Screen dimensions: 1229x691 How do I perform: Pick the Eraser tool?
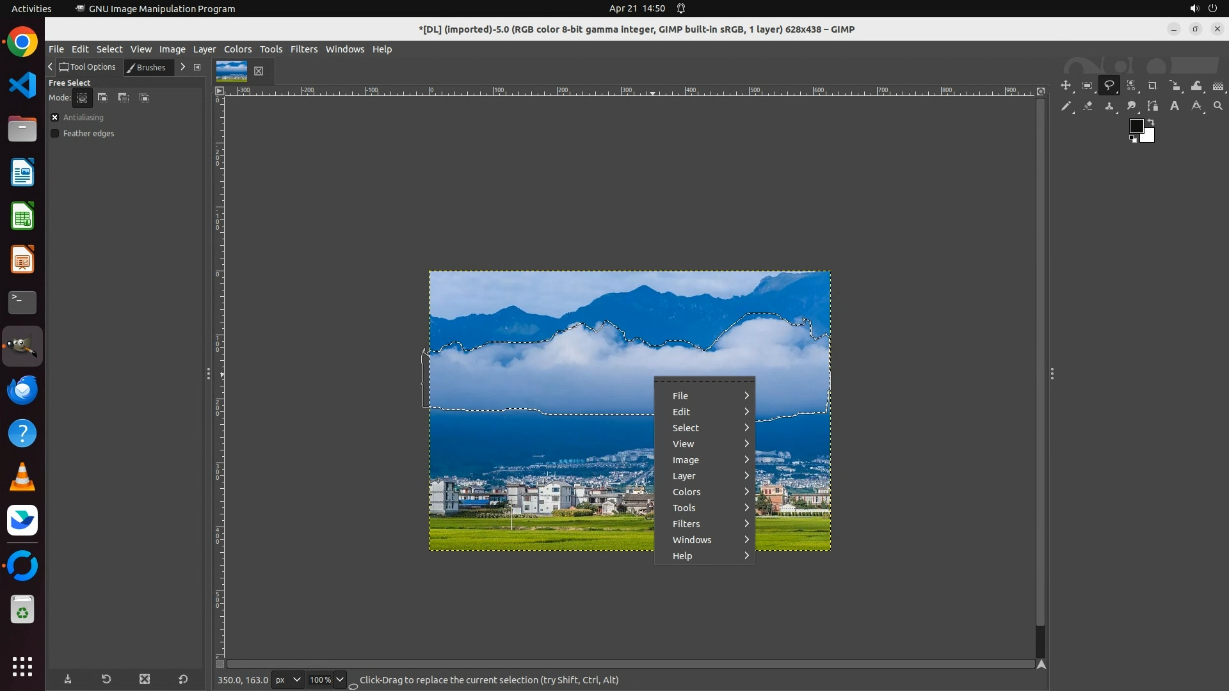(1088, 106)
